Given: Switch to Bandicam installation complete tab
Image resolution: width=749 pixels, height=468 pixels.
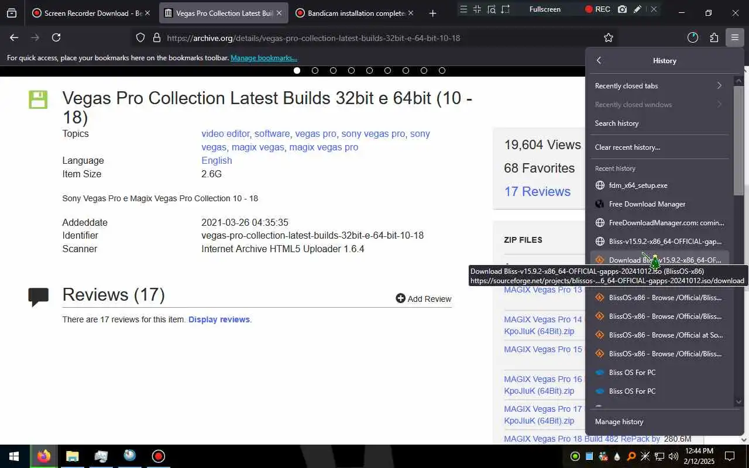Looking at the screenshot, I should pyautogui.click(x=356, y=13).
